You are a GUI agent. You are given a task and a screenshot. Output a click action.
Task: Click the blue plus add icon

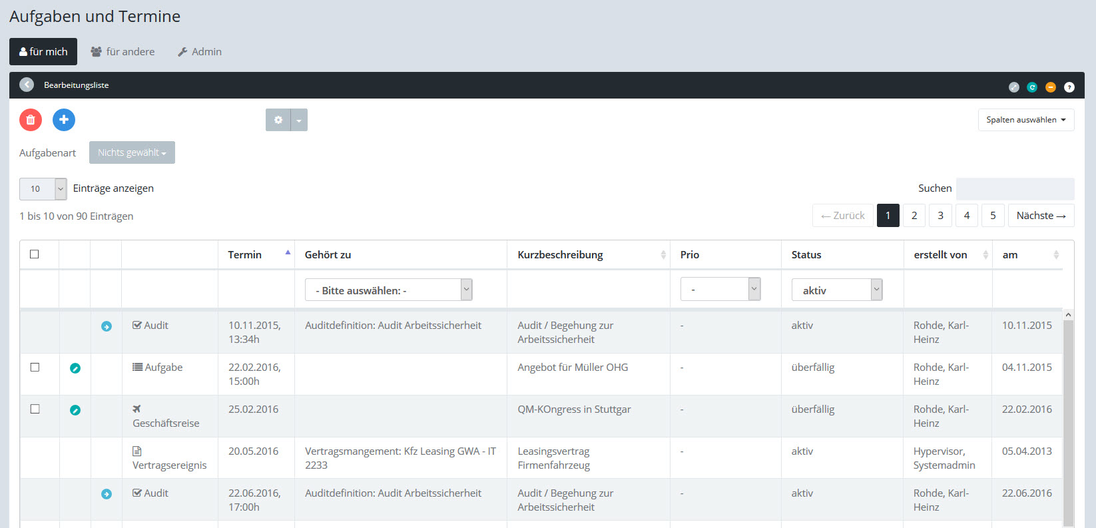[x=64, y=120]
